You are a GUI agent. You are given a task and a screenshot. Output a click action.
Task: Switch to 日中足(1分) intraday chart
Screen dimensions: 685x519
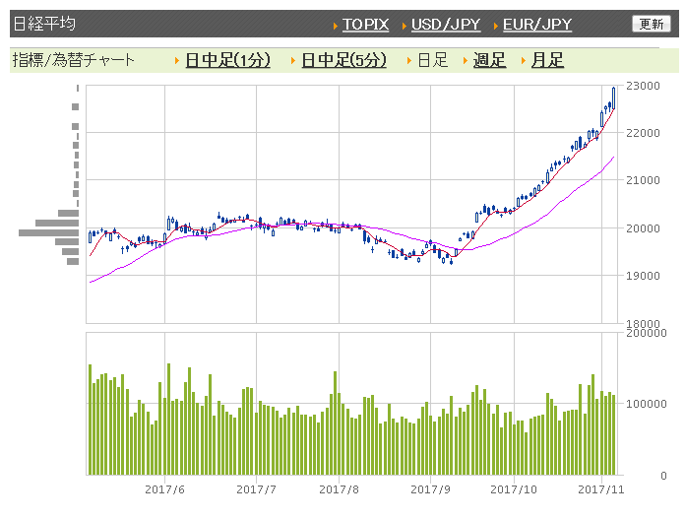(227, 60)
